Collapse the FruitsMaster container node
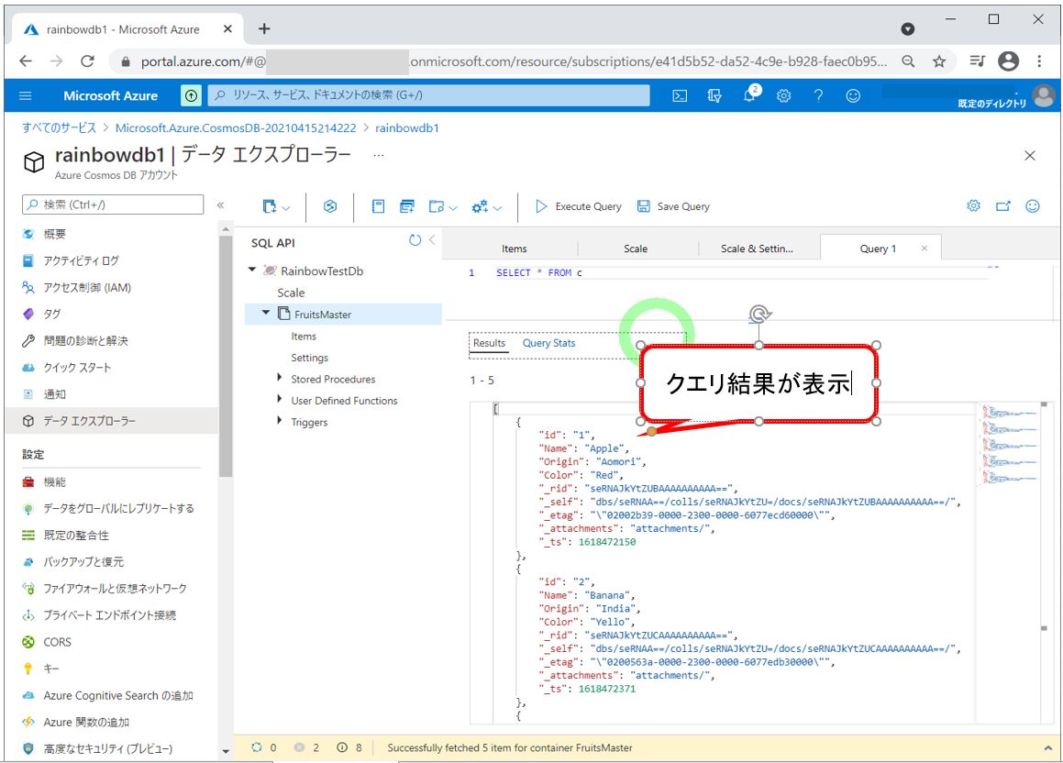 tap(266, 313)
